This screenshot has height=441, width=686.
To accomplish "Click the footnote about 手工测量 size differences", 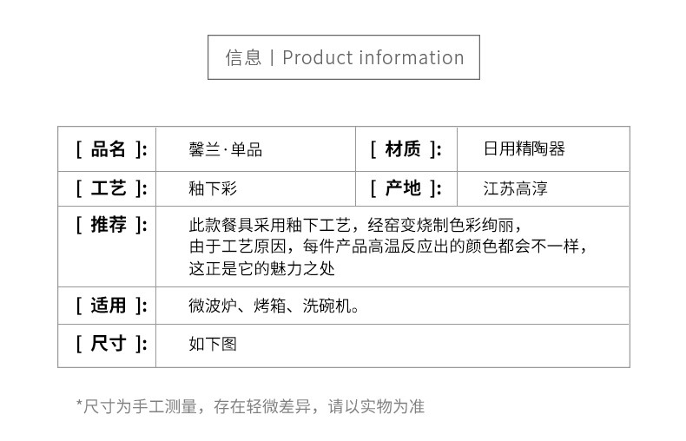I will pos(254,406).
